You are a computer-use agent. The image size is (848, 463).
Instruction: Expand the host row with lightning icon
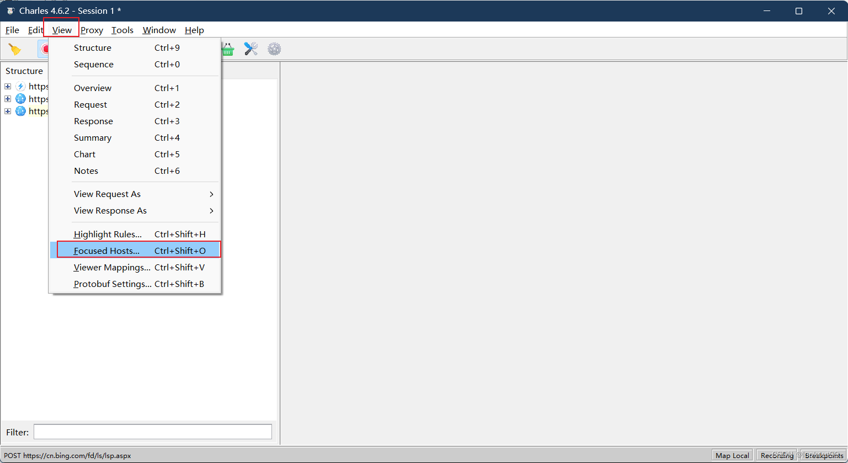point(8,86)
